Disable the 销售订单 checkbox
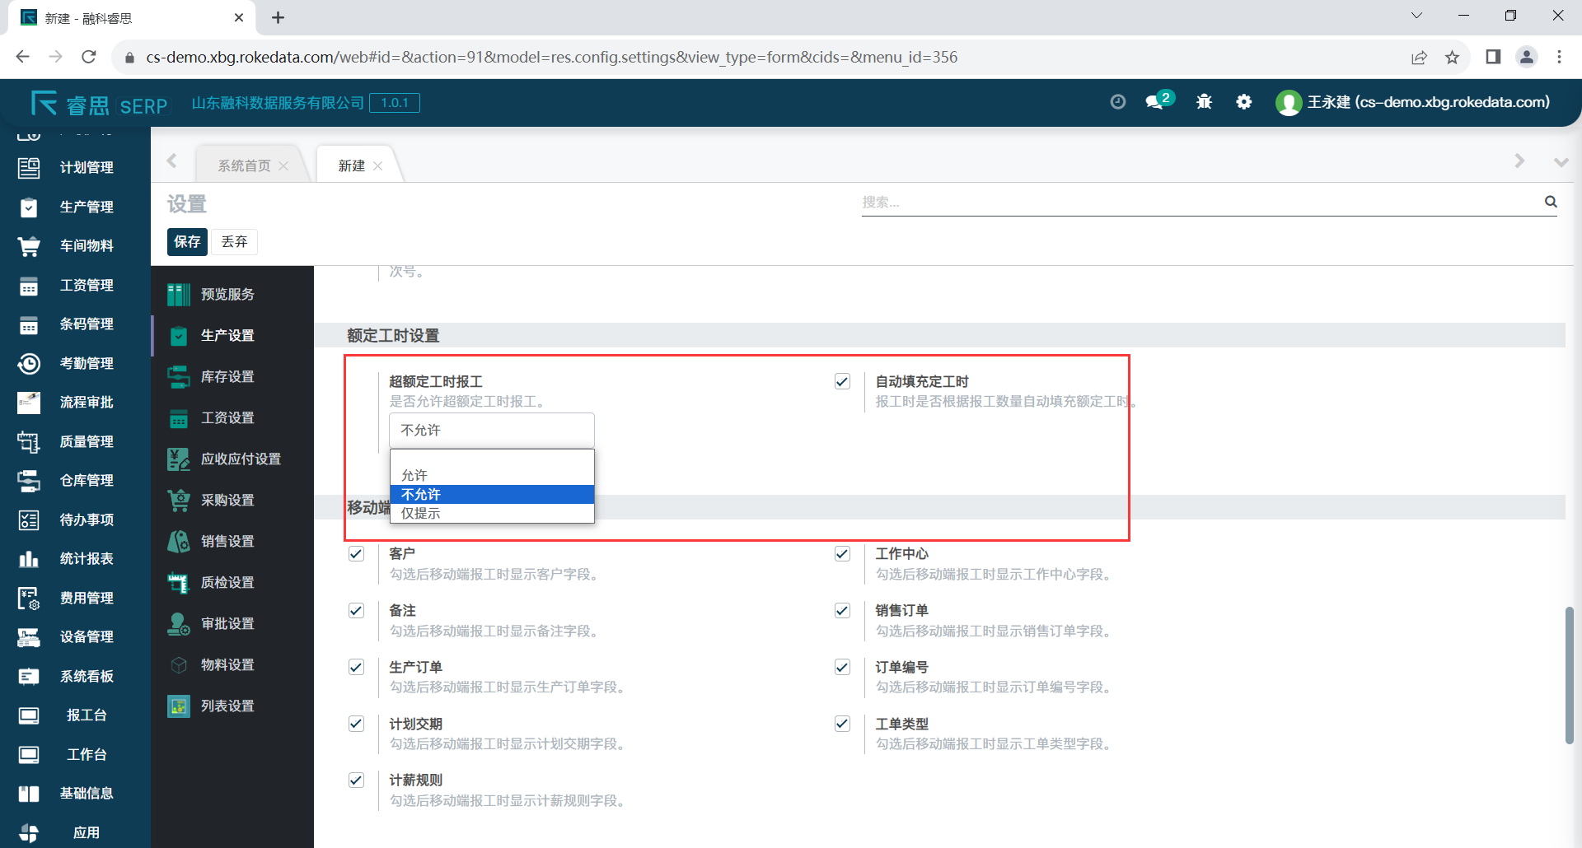This screenshot has width=1582, height=848. (842, 611)
